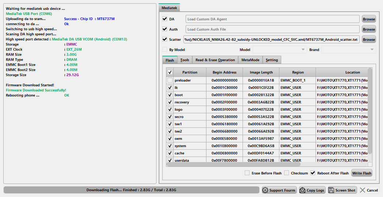Viewport: 383px width, 197px height.
Task: Click the RAM Size value 3.00G
Action: point(71,54)
